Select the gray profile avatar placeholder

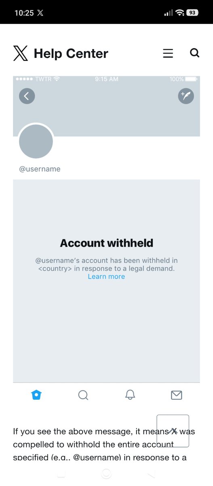coord(36,141)
